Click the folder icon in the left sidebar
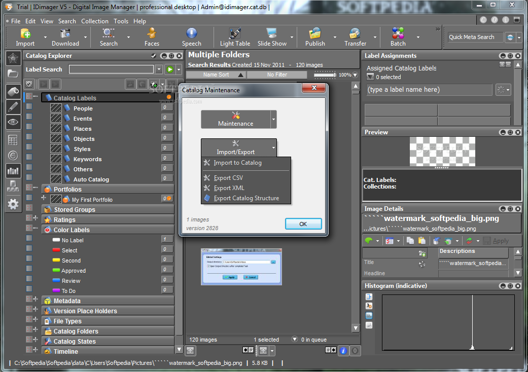Viewport: 528px width, 372px height. tap(13, 73)
